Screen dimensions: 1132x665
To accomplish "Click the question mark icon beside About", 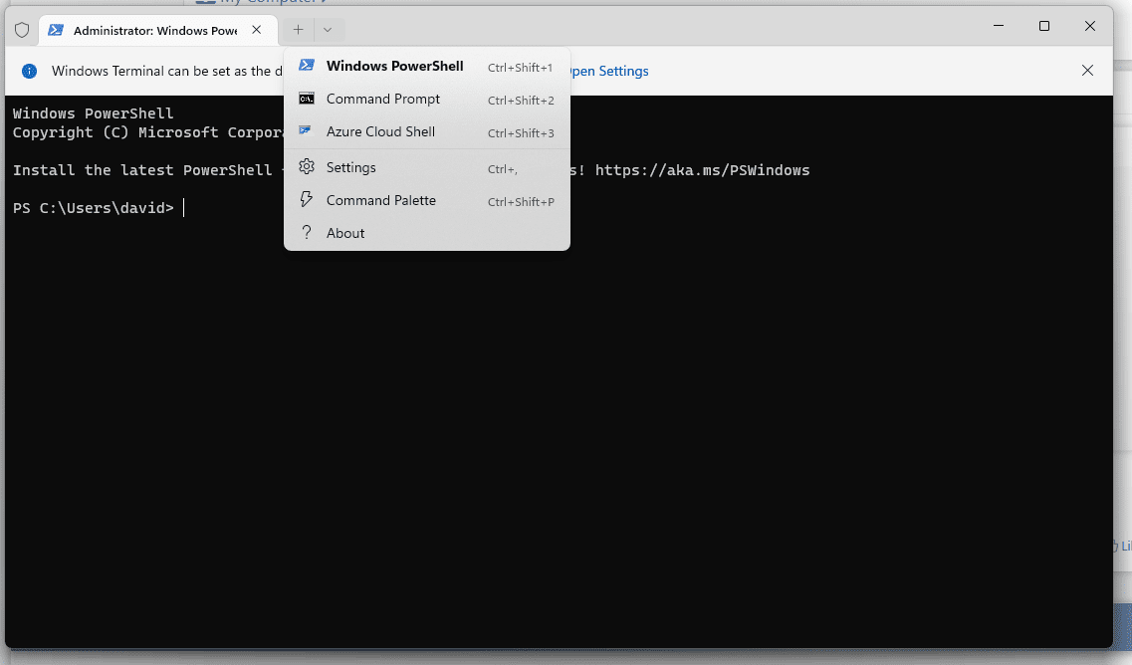I will [306, 233].
